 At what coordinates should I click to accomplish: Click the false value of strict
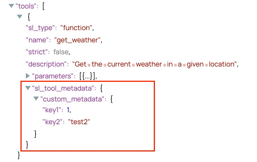point(61,52)
